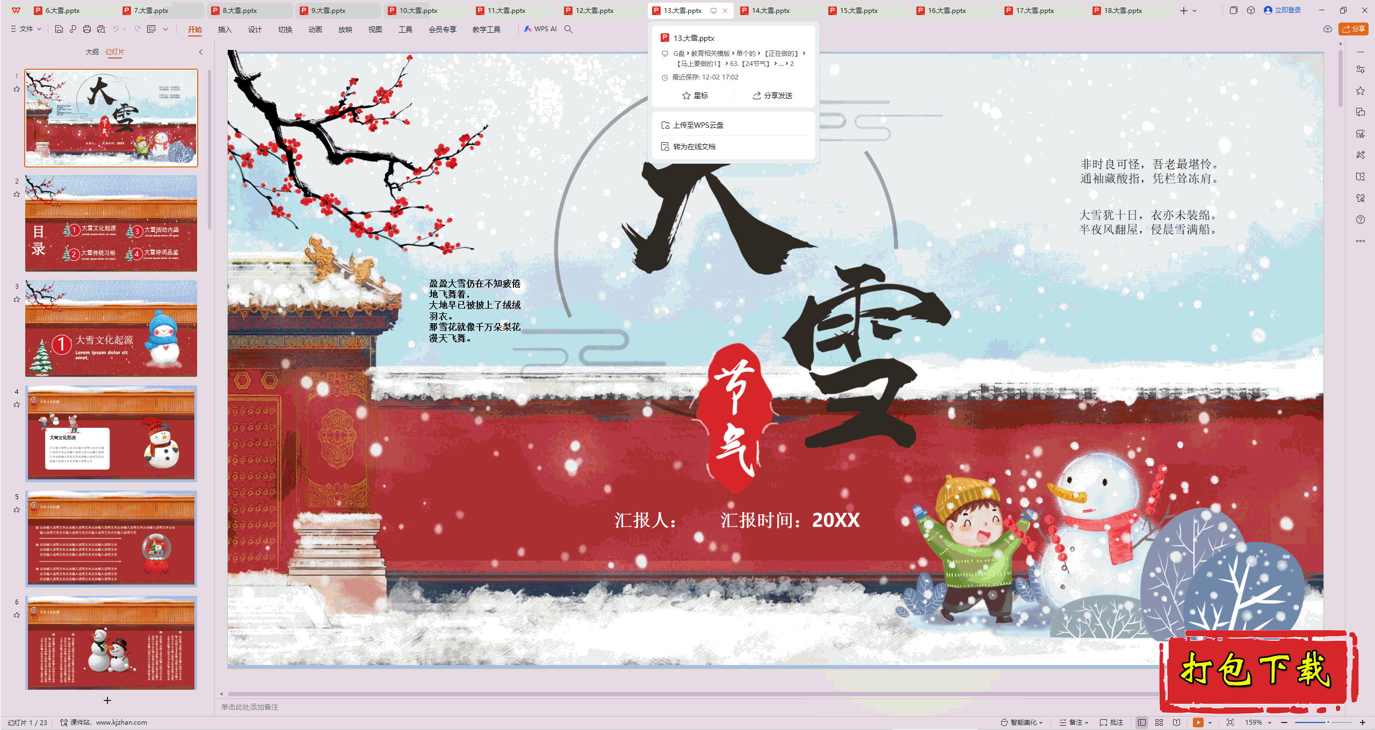
Task: Click the WPS home logo
Action: pos(16,10)
